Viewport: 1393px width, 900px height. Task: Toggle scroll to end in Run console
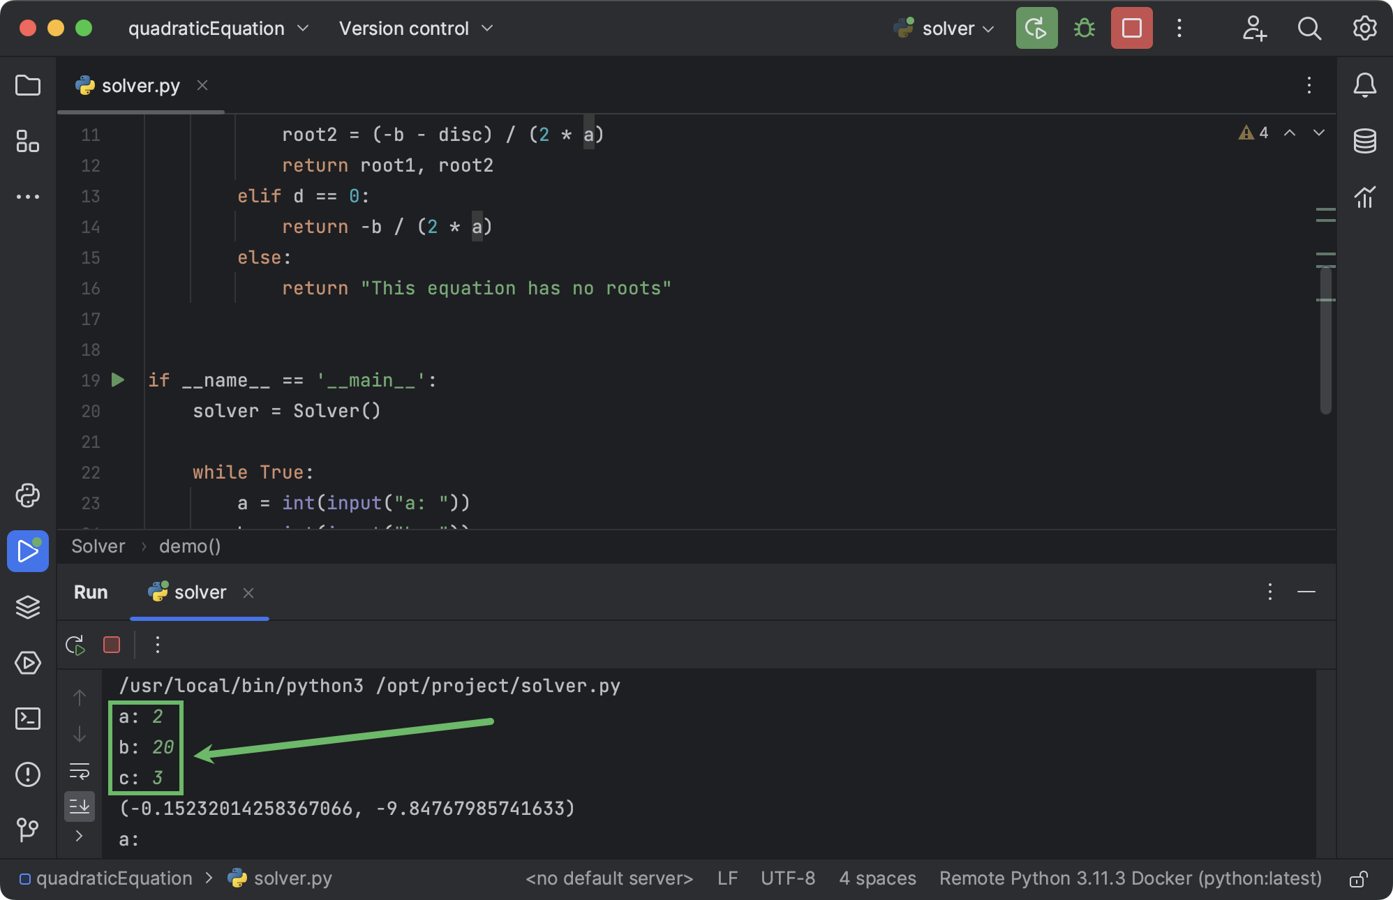pyautogui.click(x=80, y=807)
